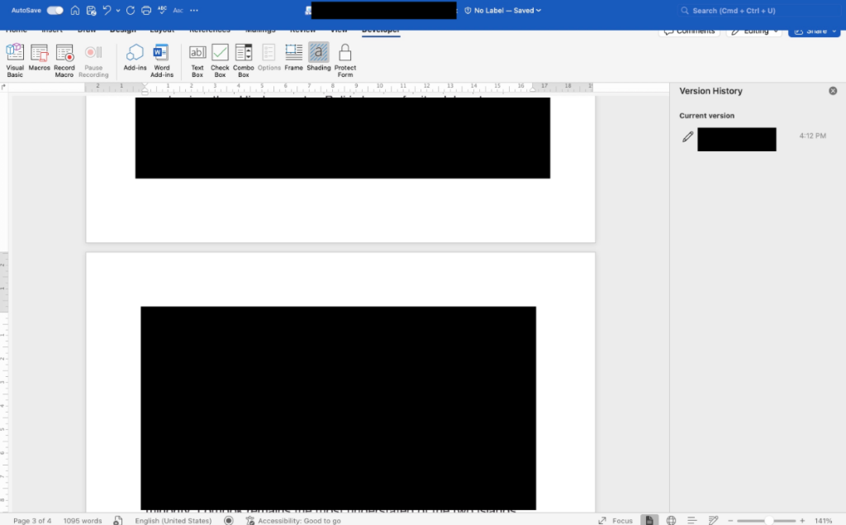
Task: Click the zoom slider handle
Action: point(769,521)
